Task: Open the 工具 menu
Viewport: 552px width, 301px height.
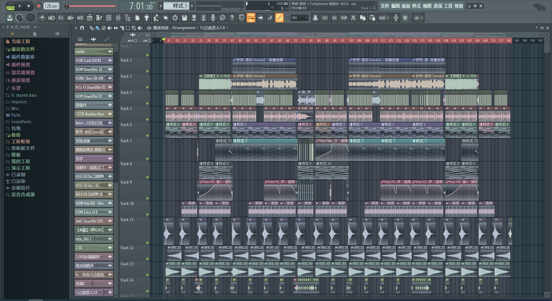Action: coord(448,6)
